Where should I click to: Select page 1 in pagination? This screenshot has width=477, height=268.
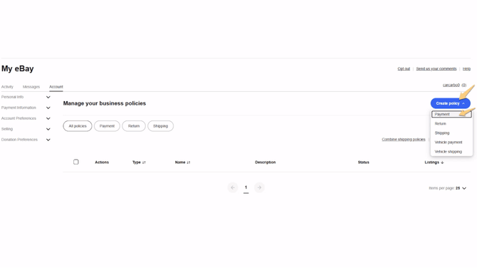pos(246,187)
